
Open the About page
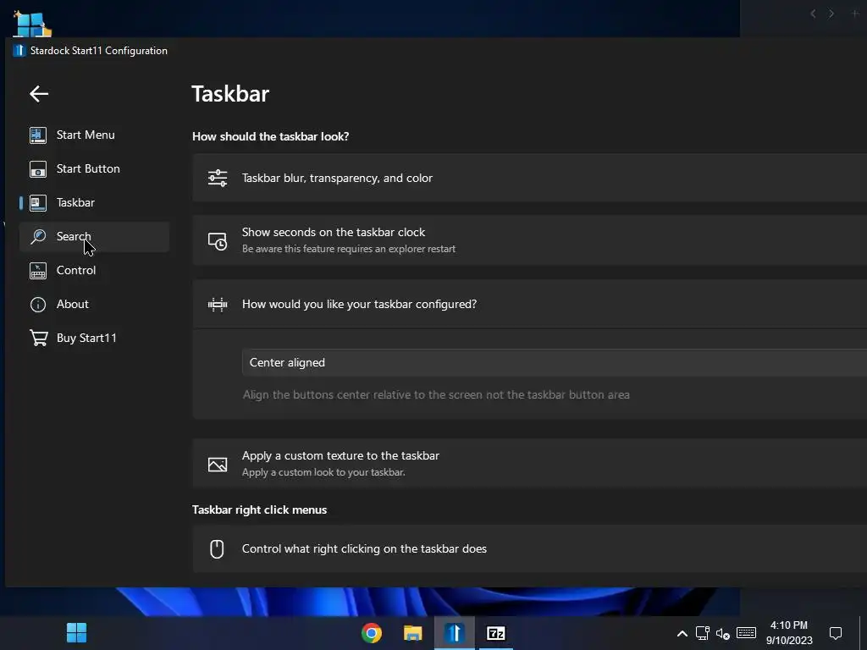(x=95, y=304)
